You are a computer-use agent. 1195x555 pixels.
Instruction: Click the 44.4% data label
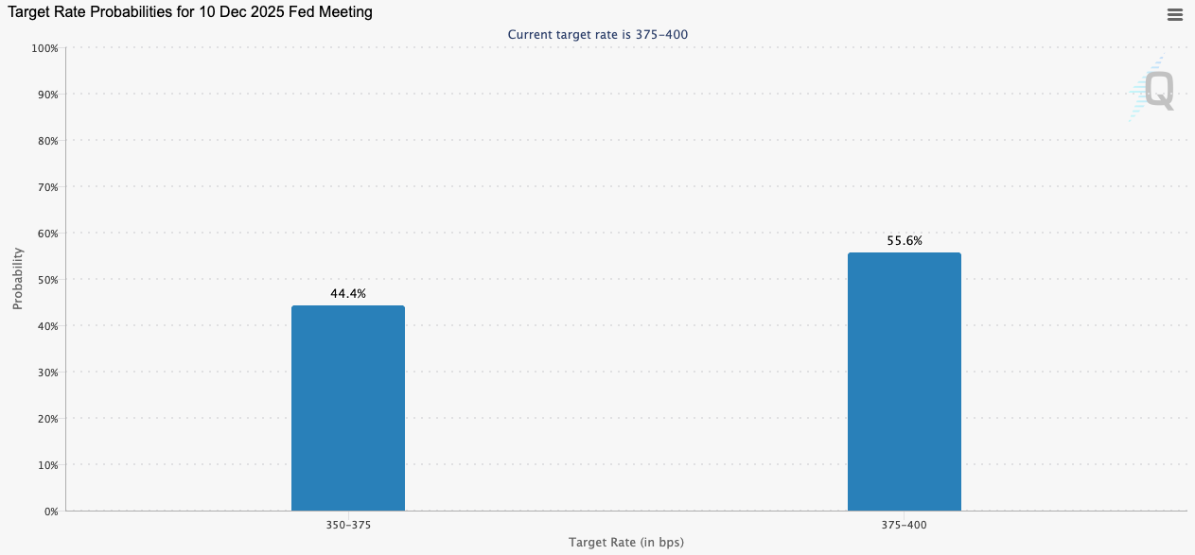[x=347, y=294]
